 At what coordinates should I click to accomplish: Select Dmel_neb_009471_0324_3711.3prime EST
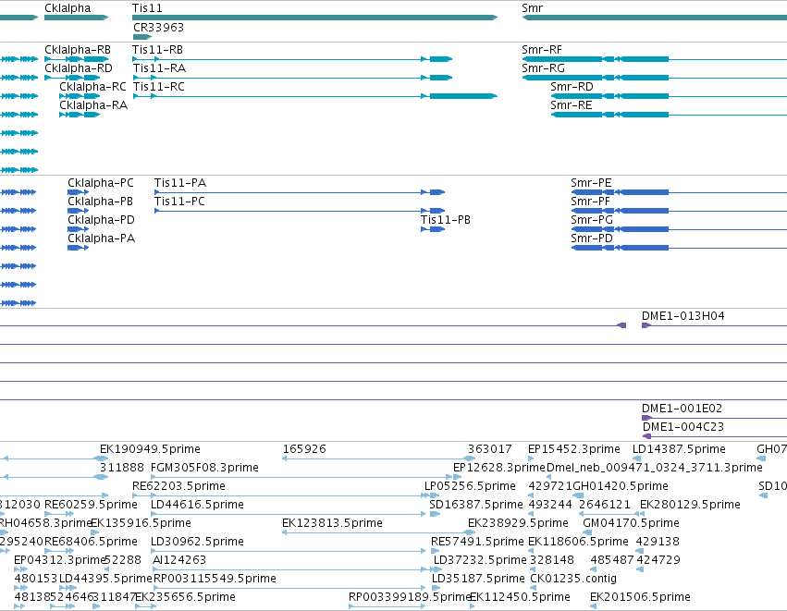click(x=655, y=468)
